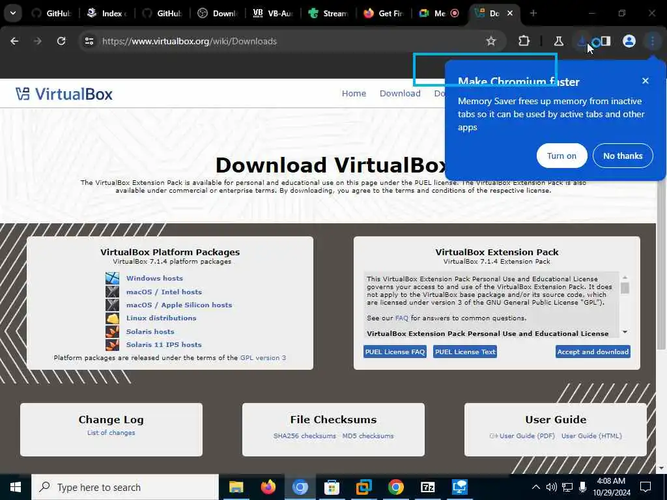Dismiss the Make Chromium faster popup
667x500 pixels.
click(x=646, y=81)
